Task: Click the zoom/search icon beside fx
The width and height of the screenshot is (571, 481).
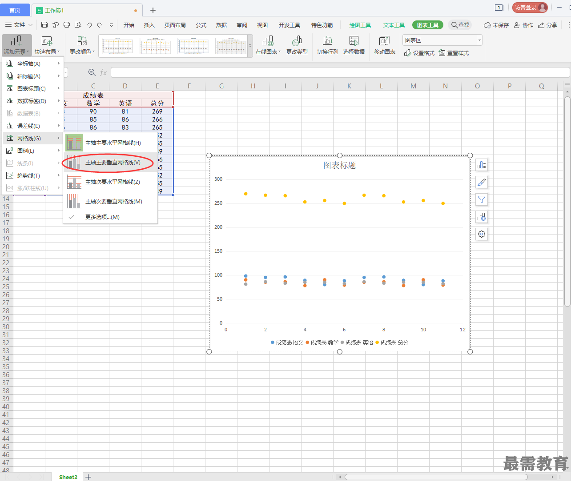Action: point(92,72)
